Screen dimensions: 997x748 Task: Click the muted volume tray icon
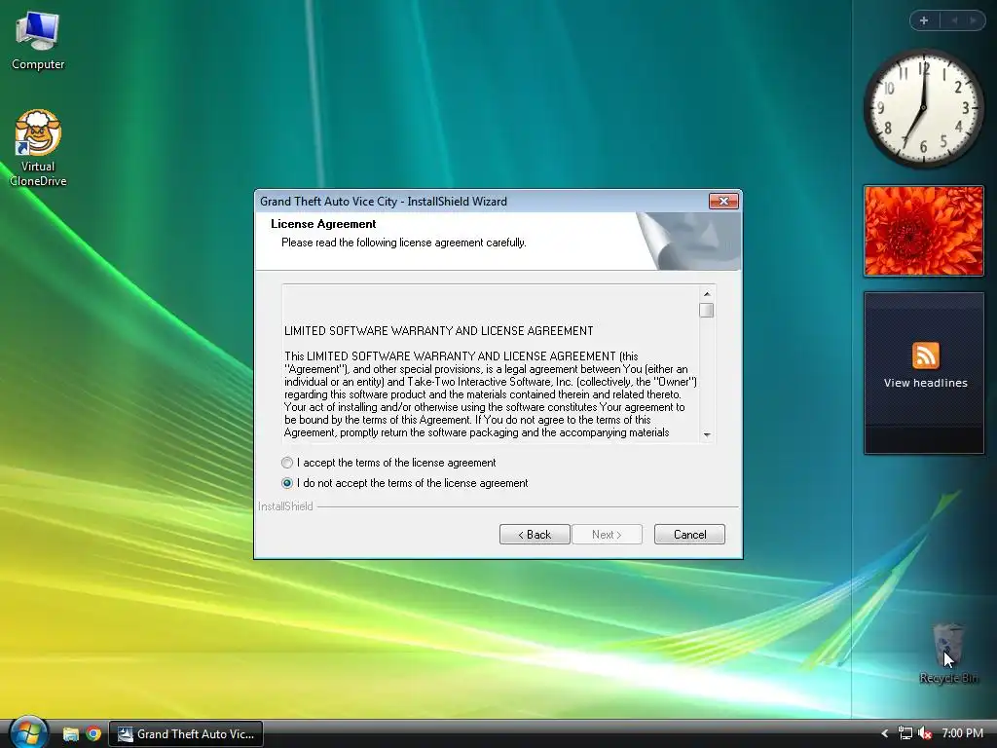(x=925, y=733)
